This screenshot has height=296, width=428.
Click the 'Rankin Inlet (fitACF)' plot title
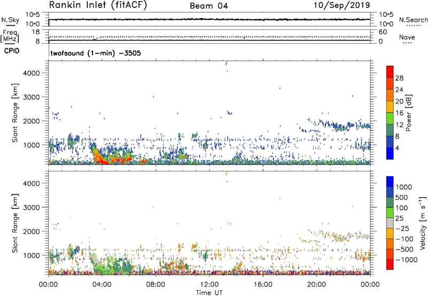coord(98,5)
